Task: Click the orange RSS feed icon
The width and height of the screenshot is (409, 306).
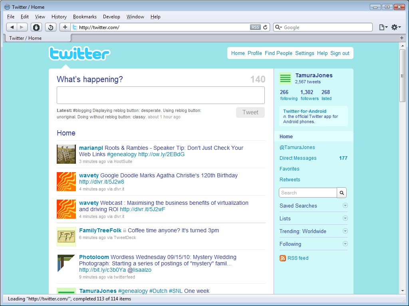Action: [282, 258]
